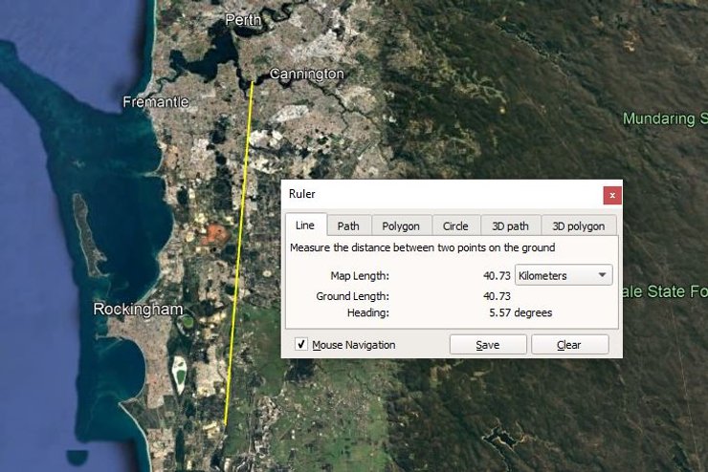Open the 3D polygon tab
708x472 pixels.
578,225
